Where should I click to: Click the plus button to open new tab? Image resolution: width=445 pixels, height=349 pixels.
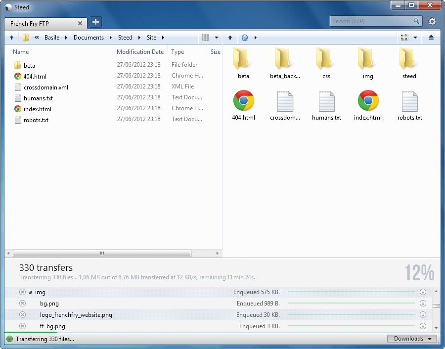95,22
